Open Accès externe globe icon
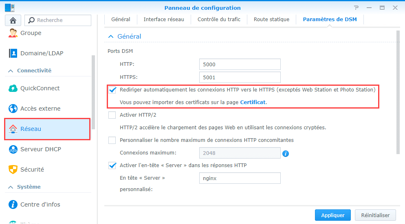405x224 pixels. tap(13, 109)
